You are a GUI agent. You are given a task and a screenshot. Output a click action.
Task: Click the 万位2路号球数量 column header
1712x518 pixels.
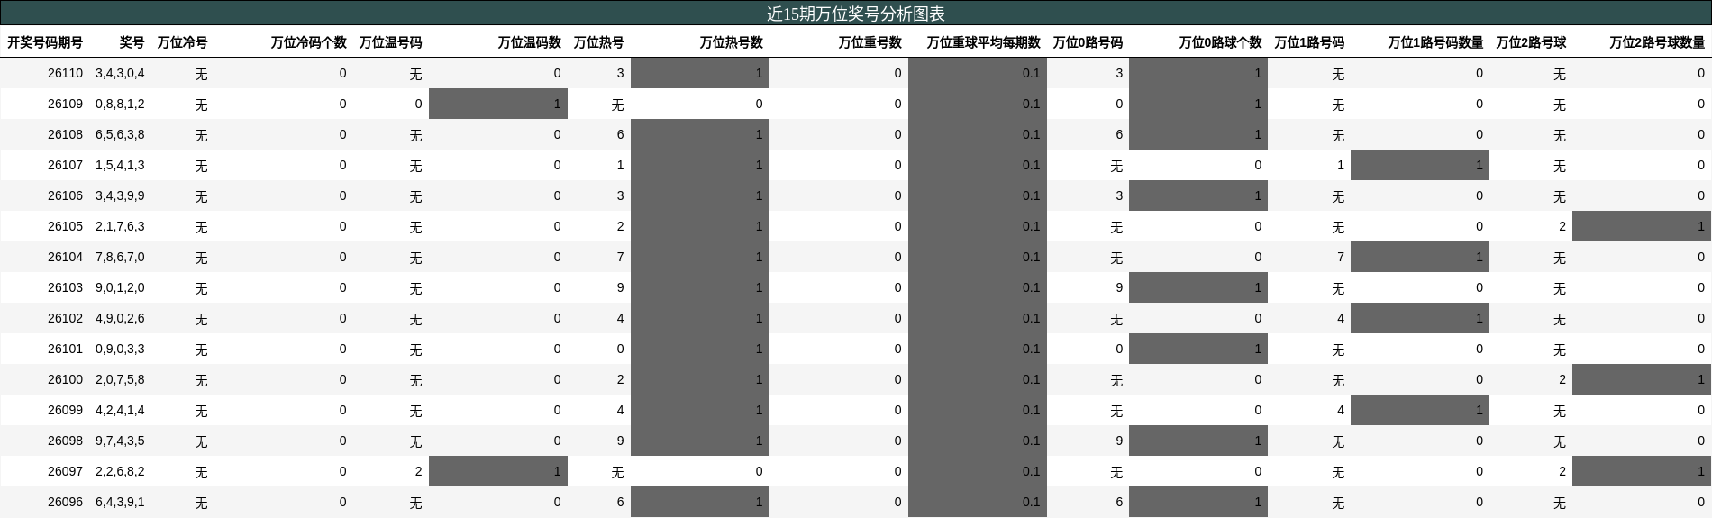coord(1657,42)
